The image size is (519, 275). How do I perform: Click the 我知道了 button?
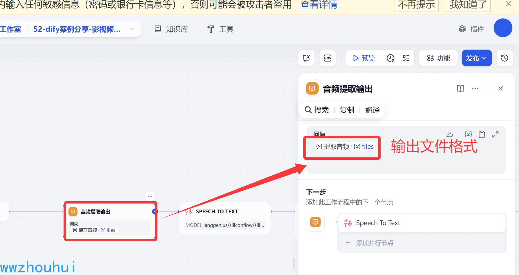(468, 5)
